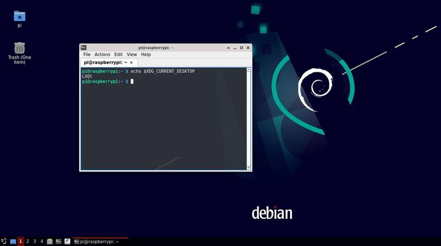Open the pi home folder desktop icon
The height and width of the screenshot is (246, 441).
tap(19, 19)
